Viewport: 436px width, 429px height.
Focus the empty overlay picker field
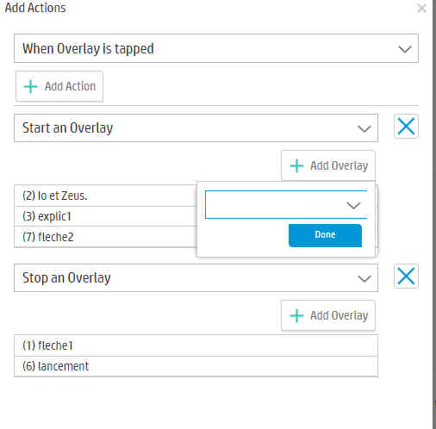click(286, 204)
